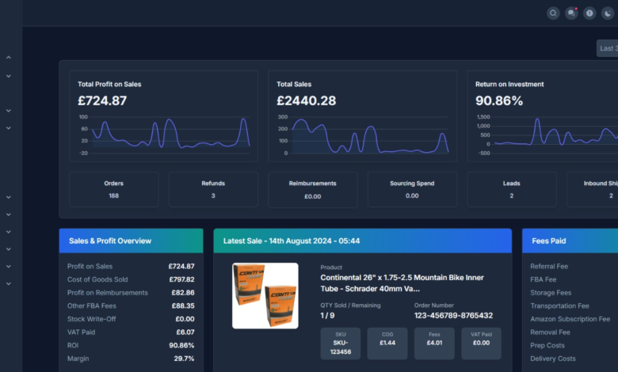Image resolution: width=618 pixels, height=372 pixels.
Task: Open the "Last 3..." date range dropdown
Action: (x=608, y=48)
